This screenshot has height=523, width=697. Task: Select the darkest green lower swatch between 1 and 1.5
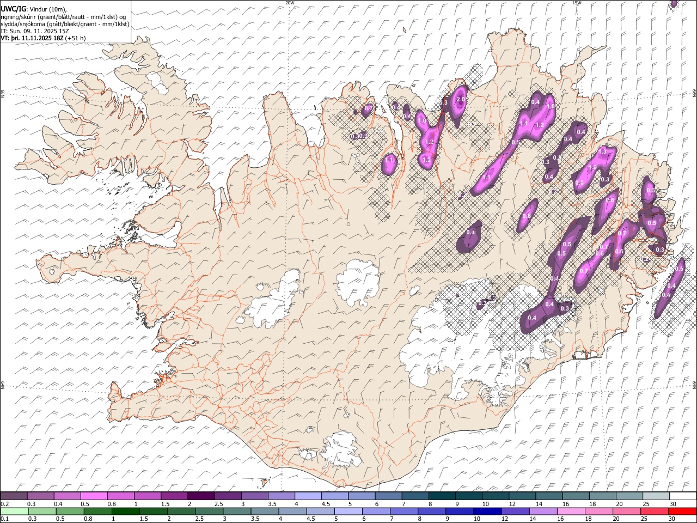tap(125, 511)
